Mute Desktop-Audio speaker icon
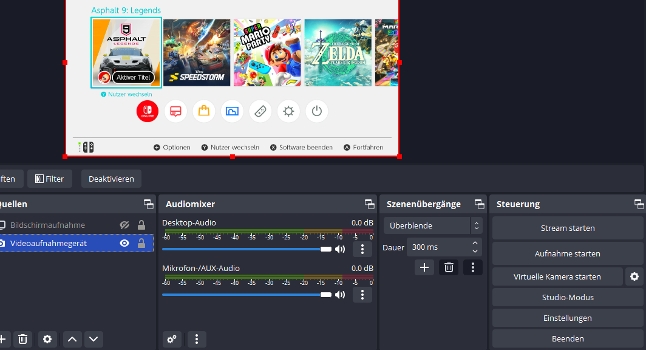The height and width of the screenshot is (350, 646). tap(340, 249)
